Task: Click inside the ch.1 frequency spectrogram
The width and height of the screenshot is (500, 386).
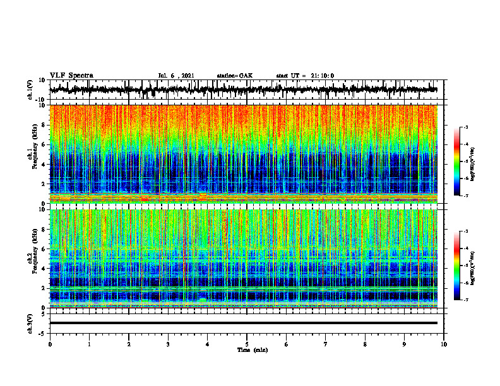Action: [x=244, y=154]
